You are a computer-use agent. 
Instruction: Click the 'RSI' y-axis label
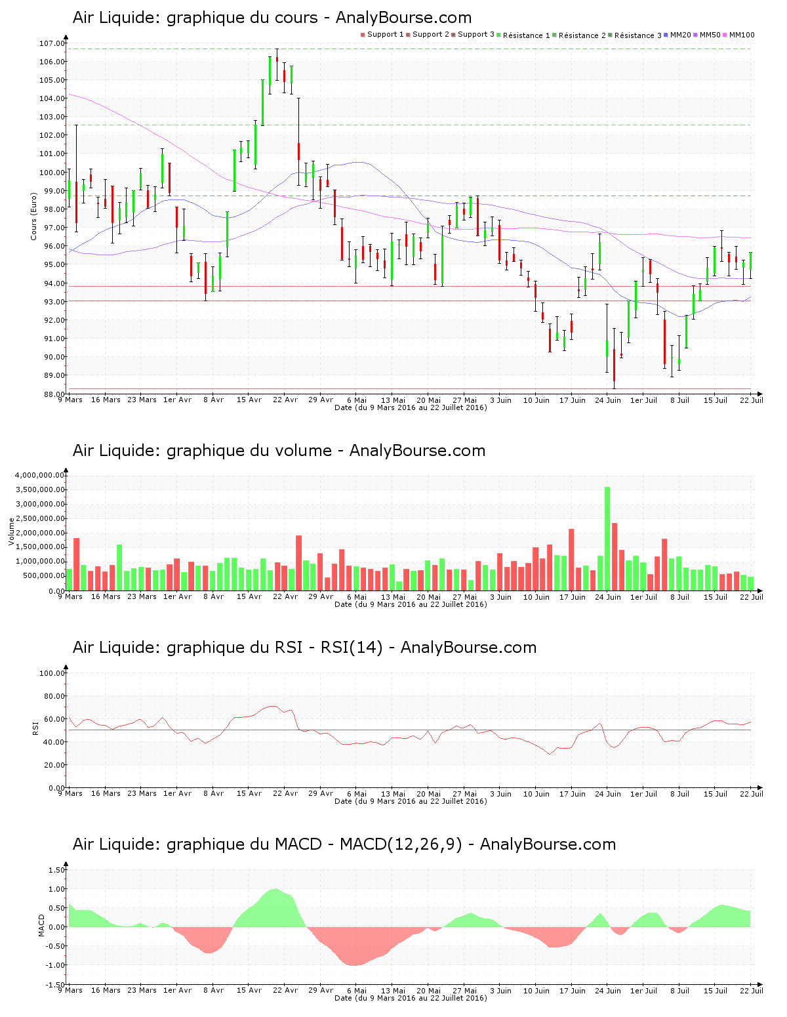35,728
